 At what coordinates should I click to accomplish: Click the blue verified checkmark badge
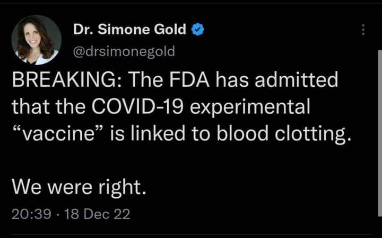pos(197,30)
